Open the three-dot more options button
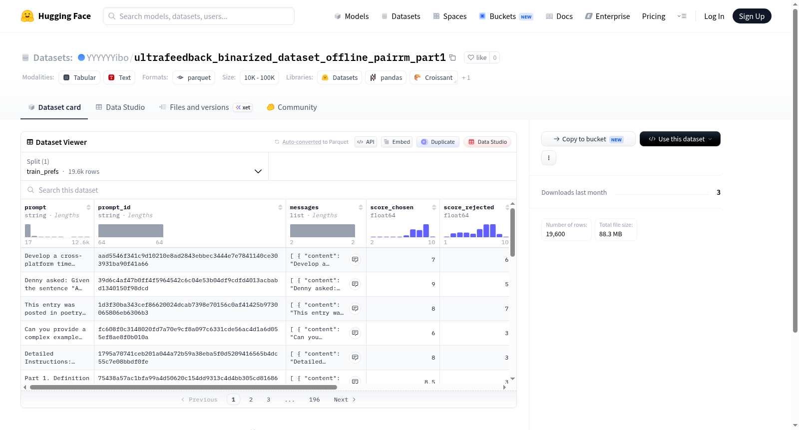 point(549,158)
